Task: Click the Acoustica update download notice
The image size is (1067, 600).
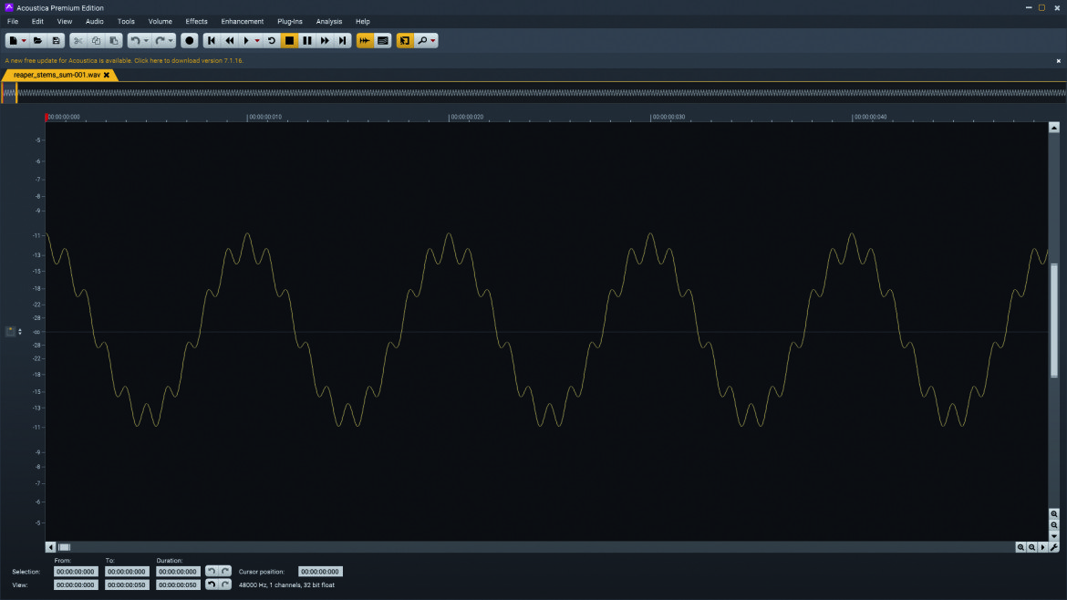Action: (124, 60)
